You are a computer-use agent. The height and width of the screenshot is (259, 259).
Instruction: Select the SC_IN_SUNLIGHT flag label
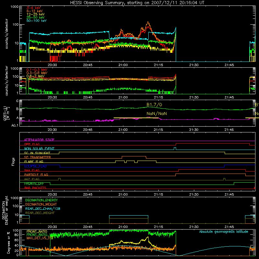click(x=37, y=153)
